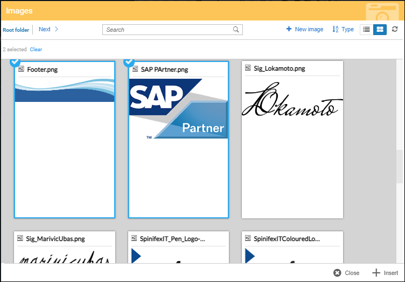This screenshot has width=405, height=282.
Task: Deselect the SAP PArtner.png checkmark
Action: (129, 63)
